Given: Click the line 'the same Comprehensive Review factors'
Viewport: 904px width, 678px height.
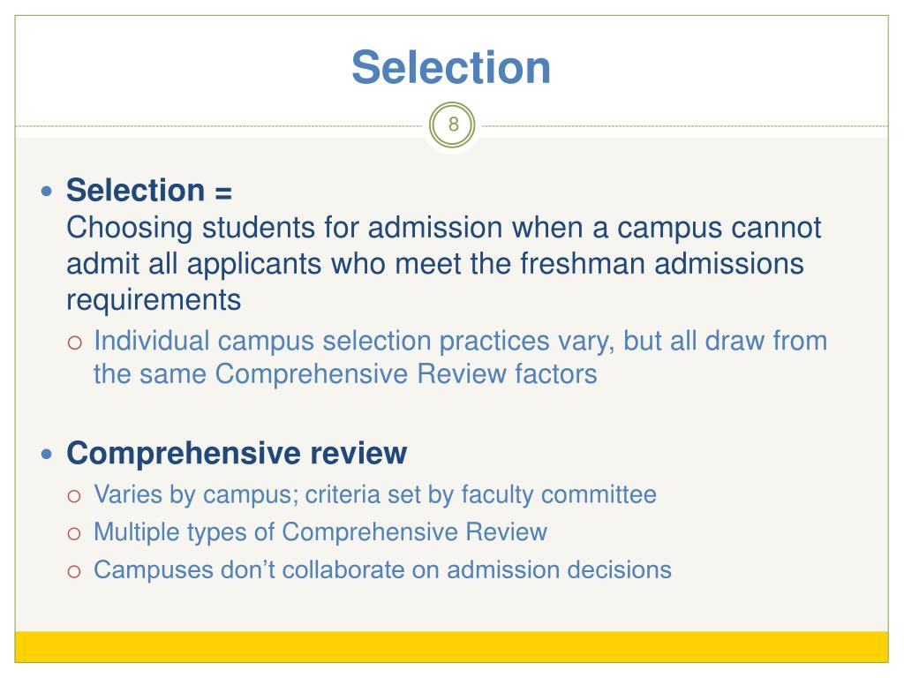Looking at the screenshot, I should pyautogui.click(x=345, y=374).
